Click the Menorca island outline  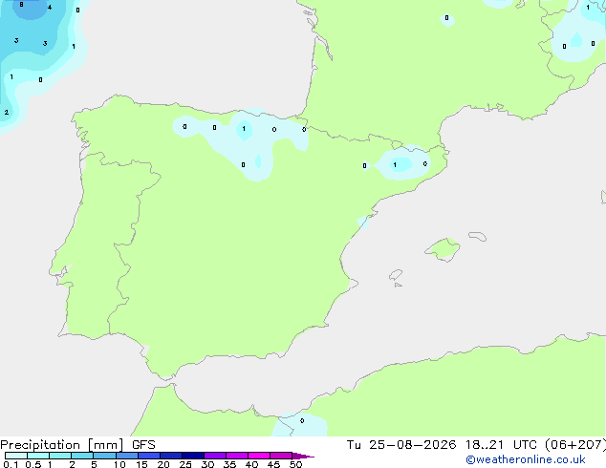coord(478,236)
